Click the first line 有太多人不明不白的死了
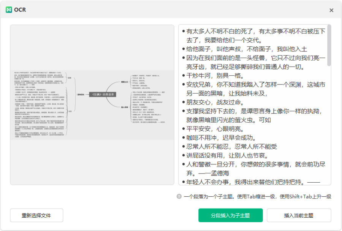342x231 pixels. (255, 31)
